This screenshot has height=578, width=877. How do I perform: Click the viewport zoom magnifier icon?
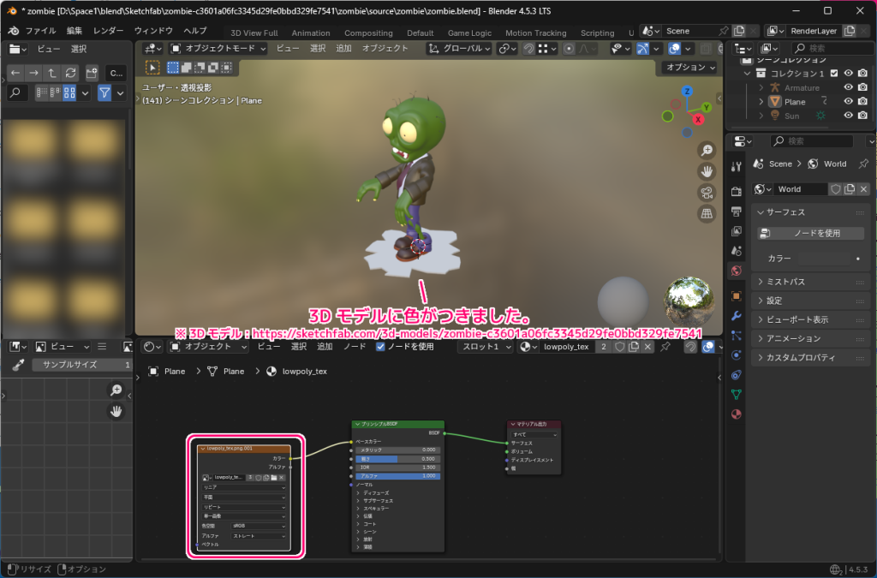[x=706, y=150]
